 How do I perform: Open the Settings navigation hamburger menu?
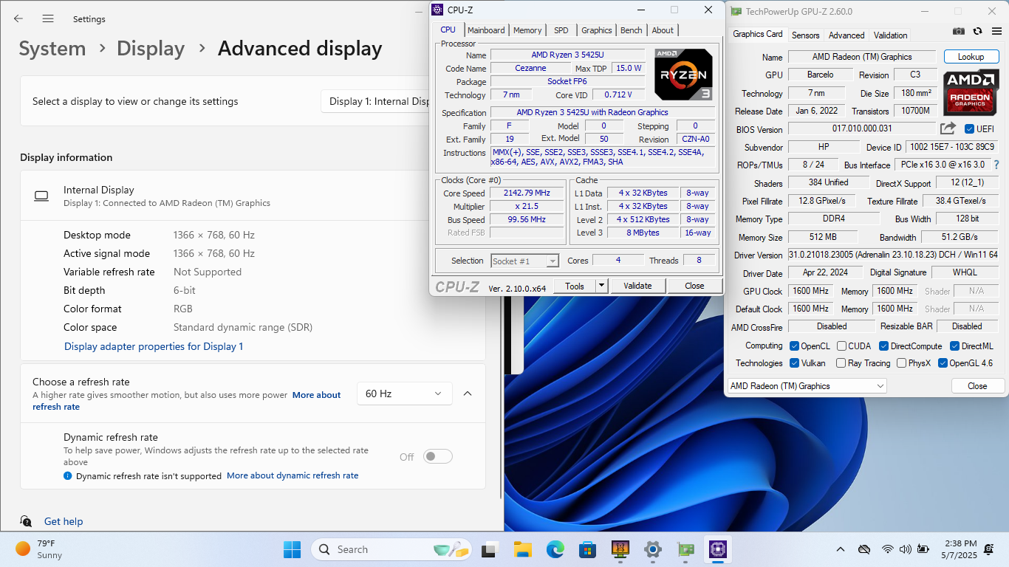point(48,18)
